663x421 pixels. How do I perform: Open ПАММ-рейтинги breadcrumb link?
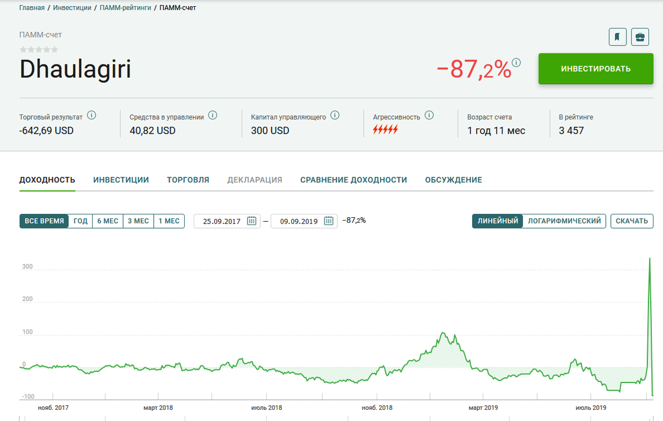(x=125, y=8)
